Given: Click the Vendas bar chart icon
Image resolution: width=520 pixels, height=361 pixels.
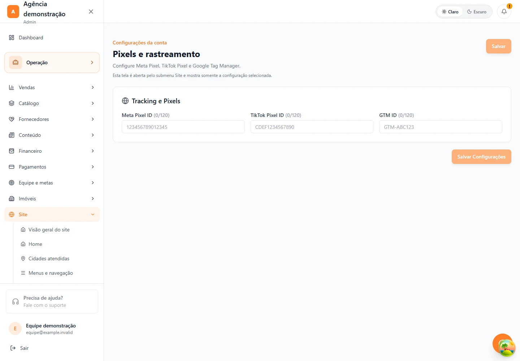Looking at the screenshot, I should [x=12, y=87].
